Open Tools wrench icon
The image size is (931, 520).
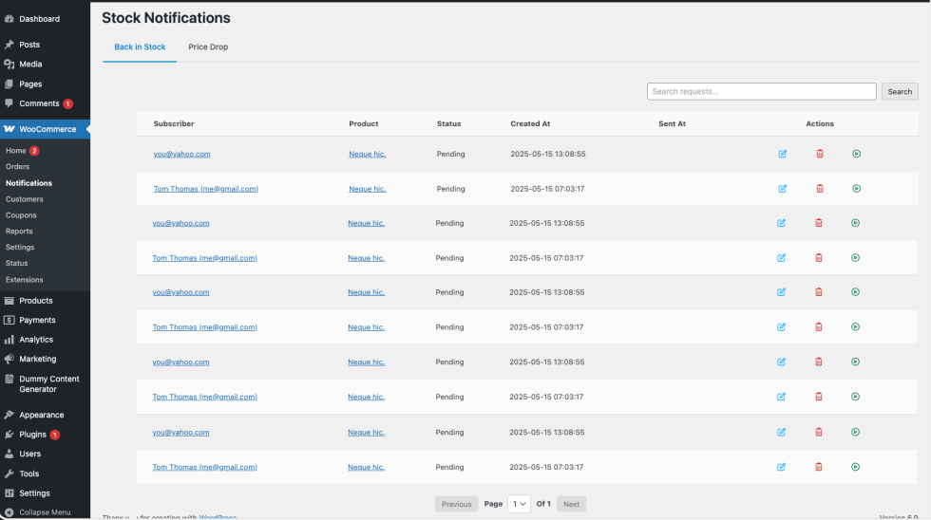point(9,474)
